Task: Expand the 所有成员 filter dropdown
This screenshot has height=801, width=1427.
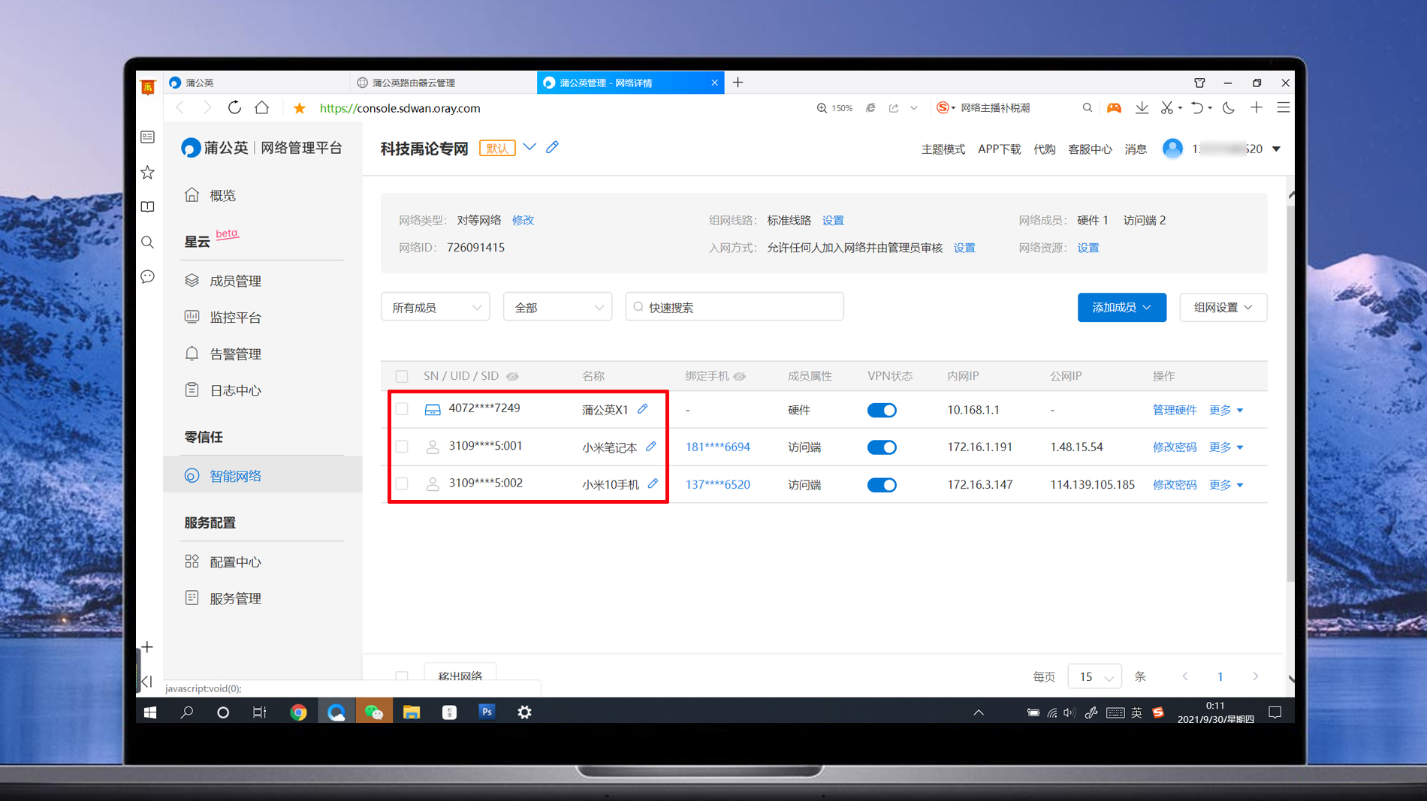Action: click(435, 306)
